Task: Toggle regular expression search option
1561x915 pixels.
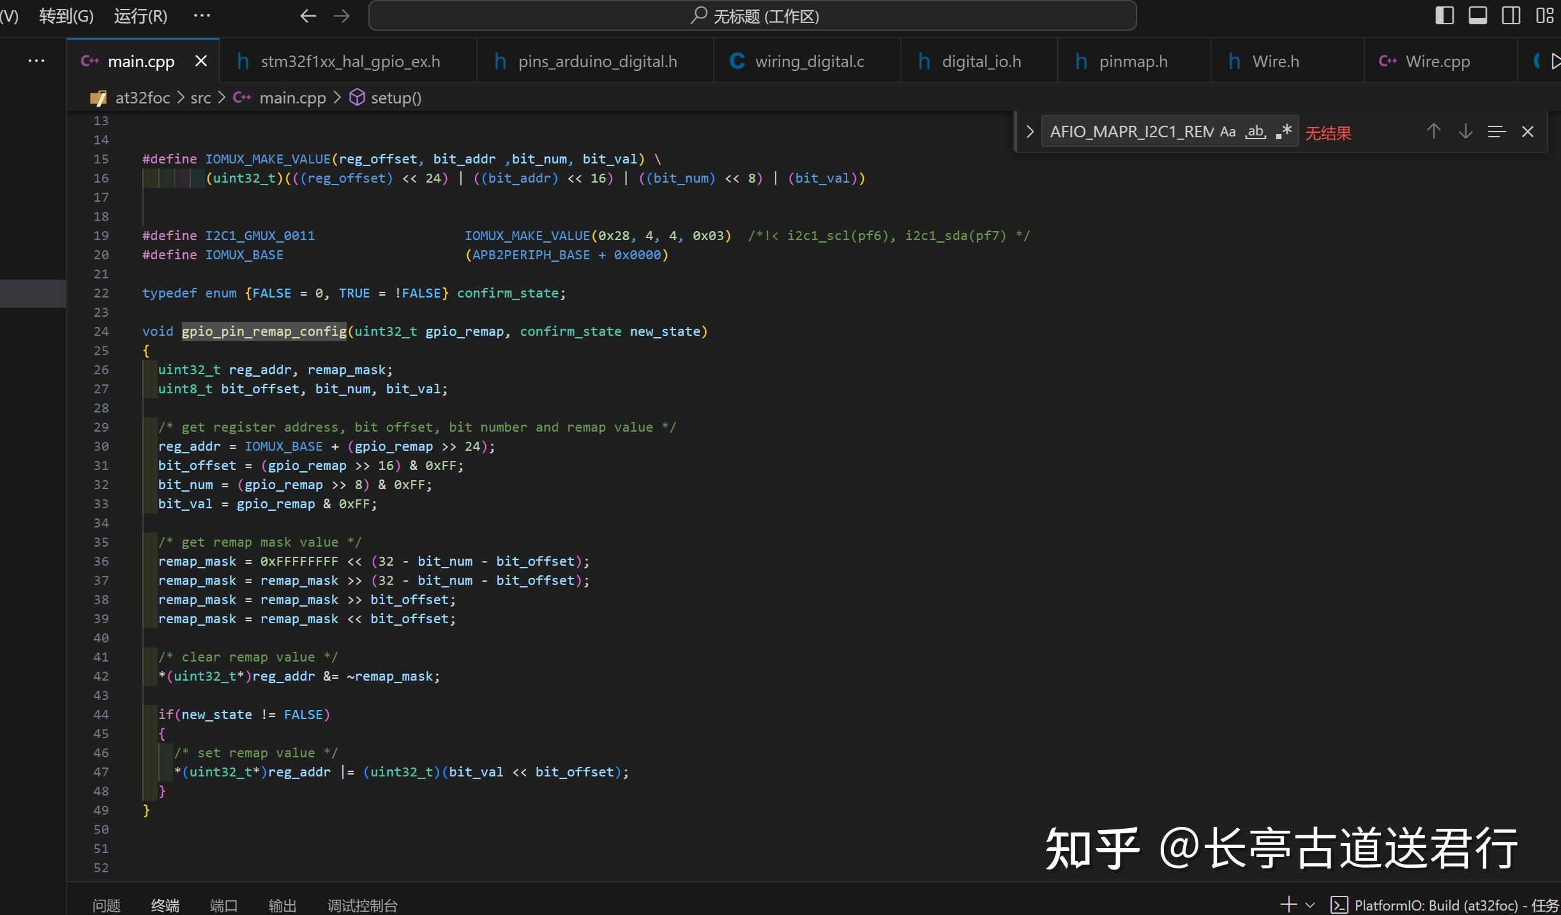Action: pos(1283,132)
